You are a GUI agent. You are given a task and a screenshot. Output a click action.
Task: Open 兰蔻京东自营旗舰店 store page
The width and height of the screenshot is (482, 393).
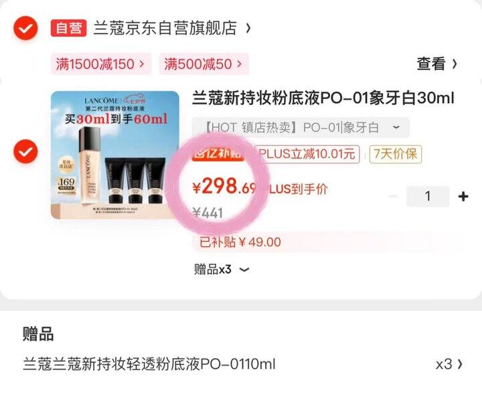[x=172, y=28]
